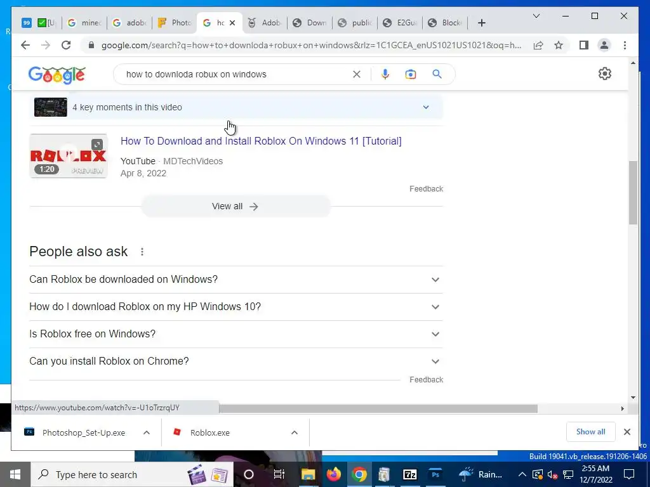
Task: Open the weather Rain widget
Action: (x=481, y=474)
